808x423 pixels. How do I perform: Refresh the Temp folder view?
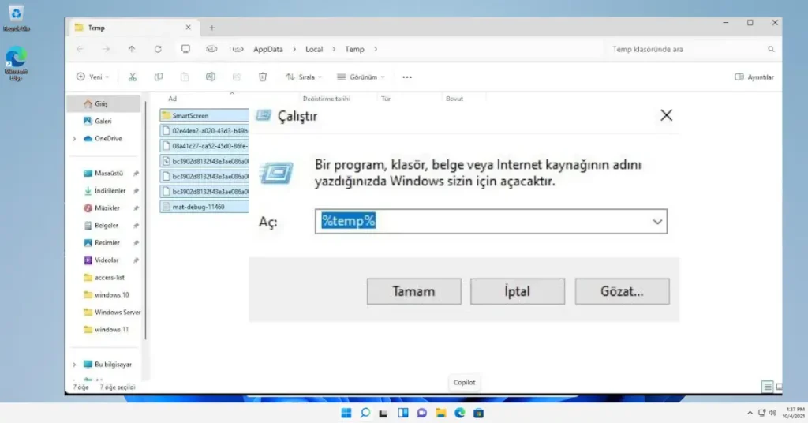point(158,49)
